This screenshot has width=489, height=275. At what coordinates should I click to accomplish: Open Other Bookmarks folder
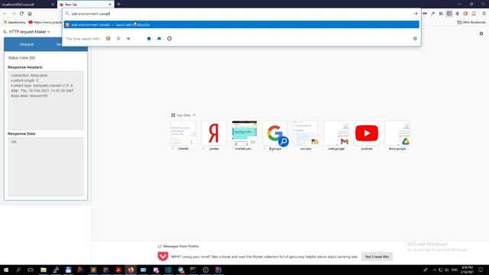(471, 22)
